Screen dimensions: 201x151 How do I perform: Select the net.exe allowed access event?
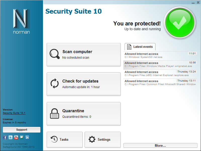tap(160, 55)
